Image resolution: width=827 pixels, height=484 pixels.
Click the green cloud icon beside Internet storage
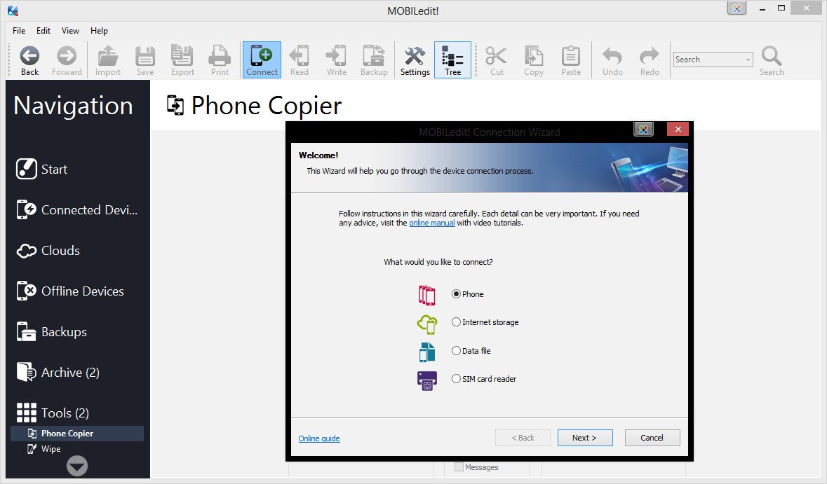(427, 324)
